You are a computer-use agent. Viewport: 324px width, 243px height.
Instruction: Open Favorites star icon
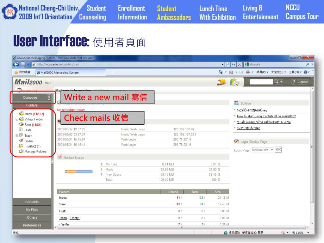(x=16, y=72)
